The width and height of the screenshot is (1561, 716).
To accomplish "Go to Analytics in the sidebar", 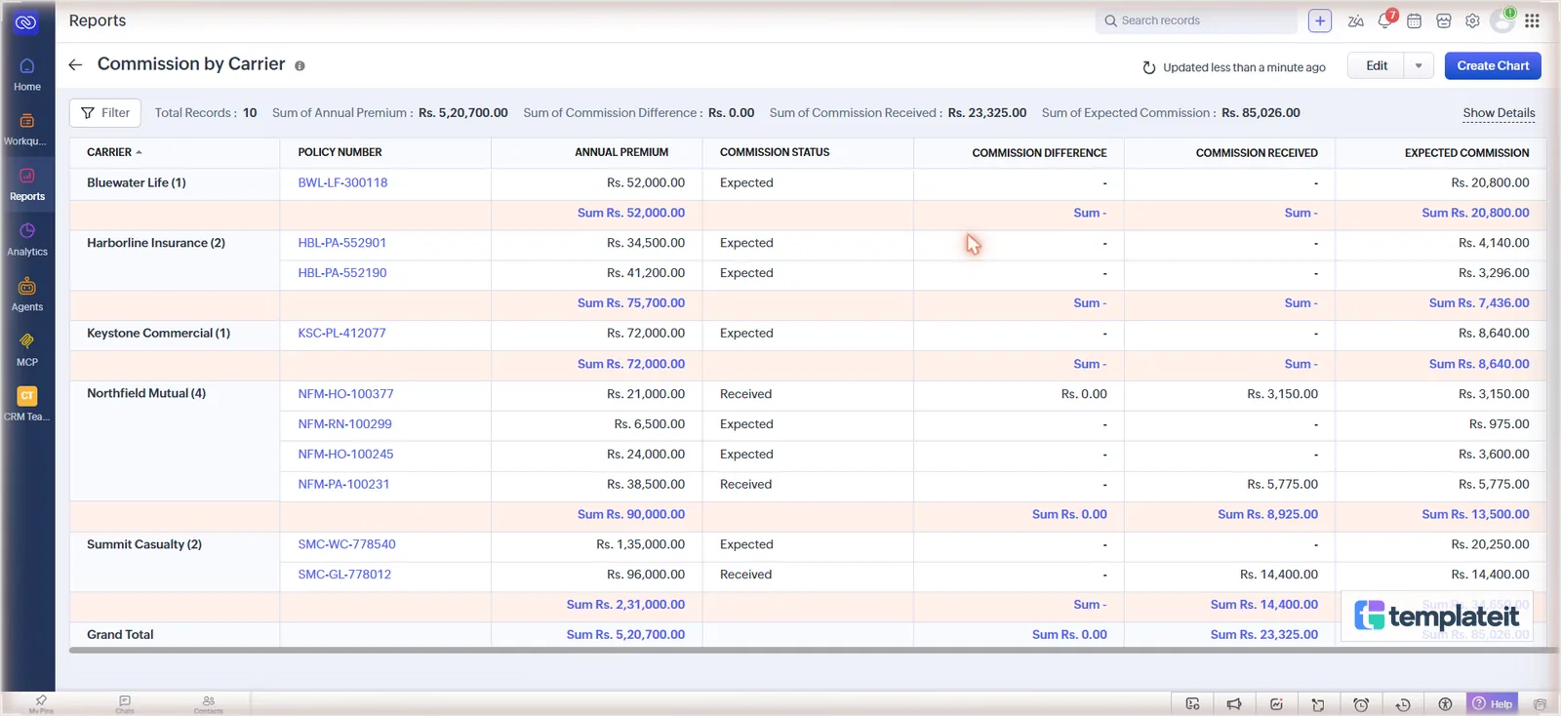I will pyautogui.click(x=27, y=239).
